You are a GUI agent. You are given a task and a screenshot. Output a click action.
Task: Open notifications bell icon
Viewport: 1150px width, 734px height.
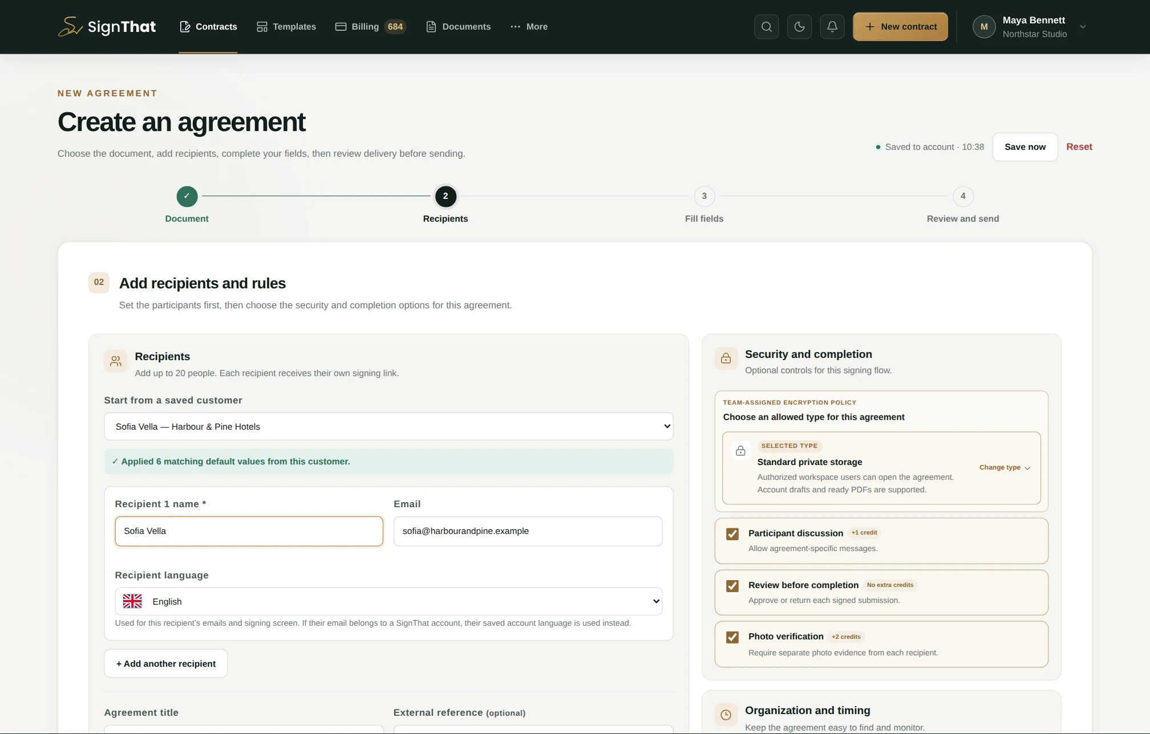click(x=832, y=27)
